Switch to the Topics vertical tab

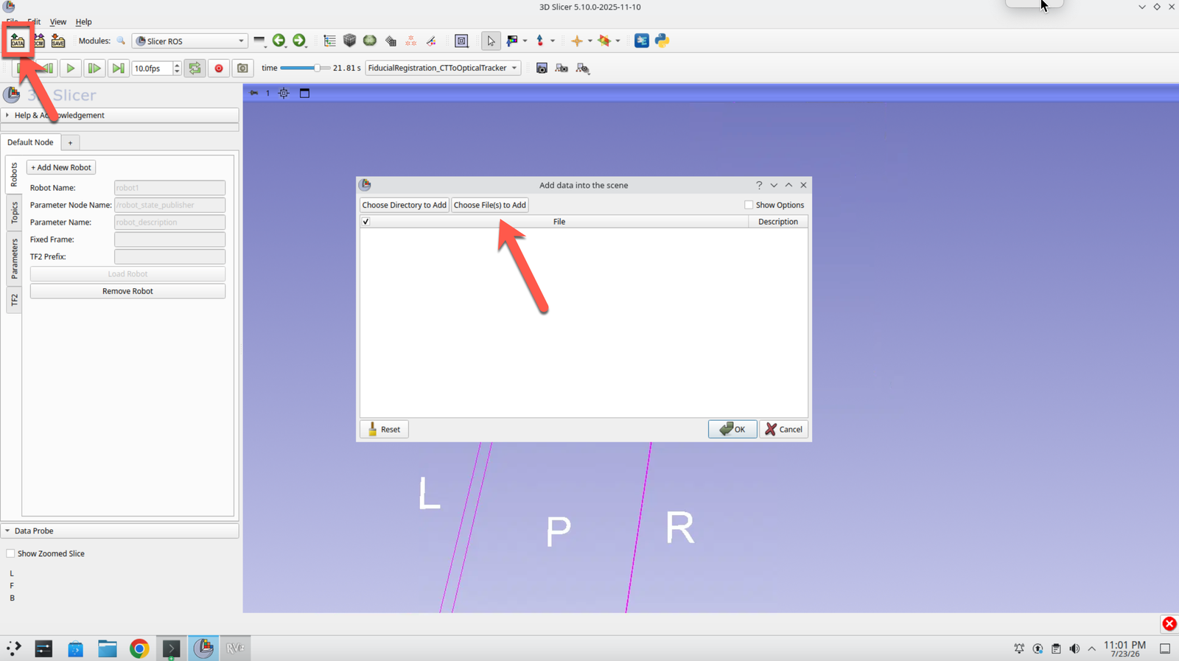[x=14, y=213]
